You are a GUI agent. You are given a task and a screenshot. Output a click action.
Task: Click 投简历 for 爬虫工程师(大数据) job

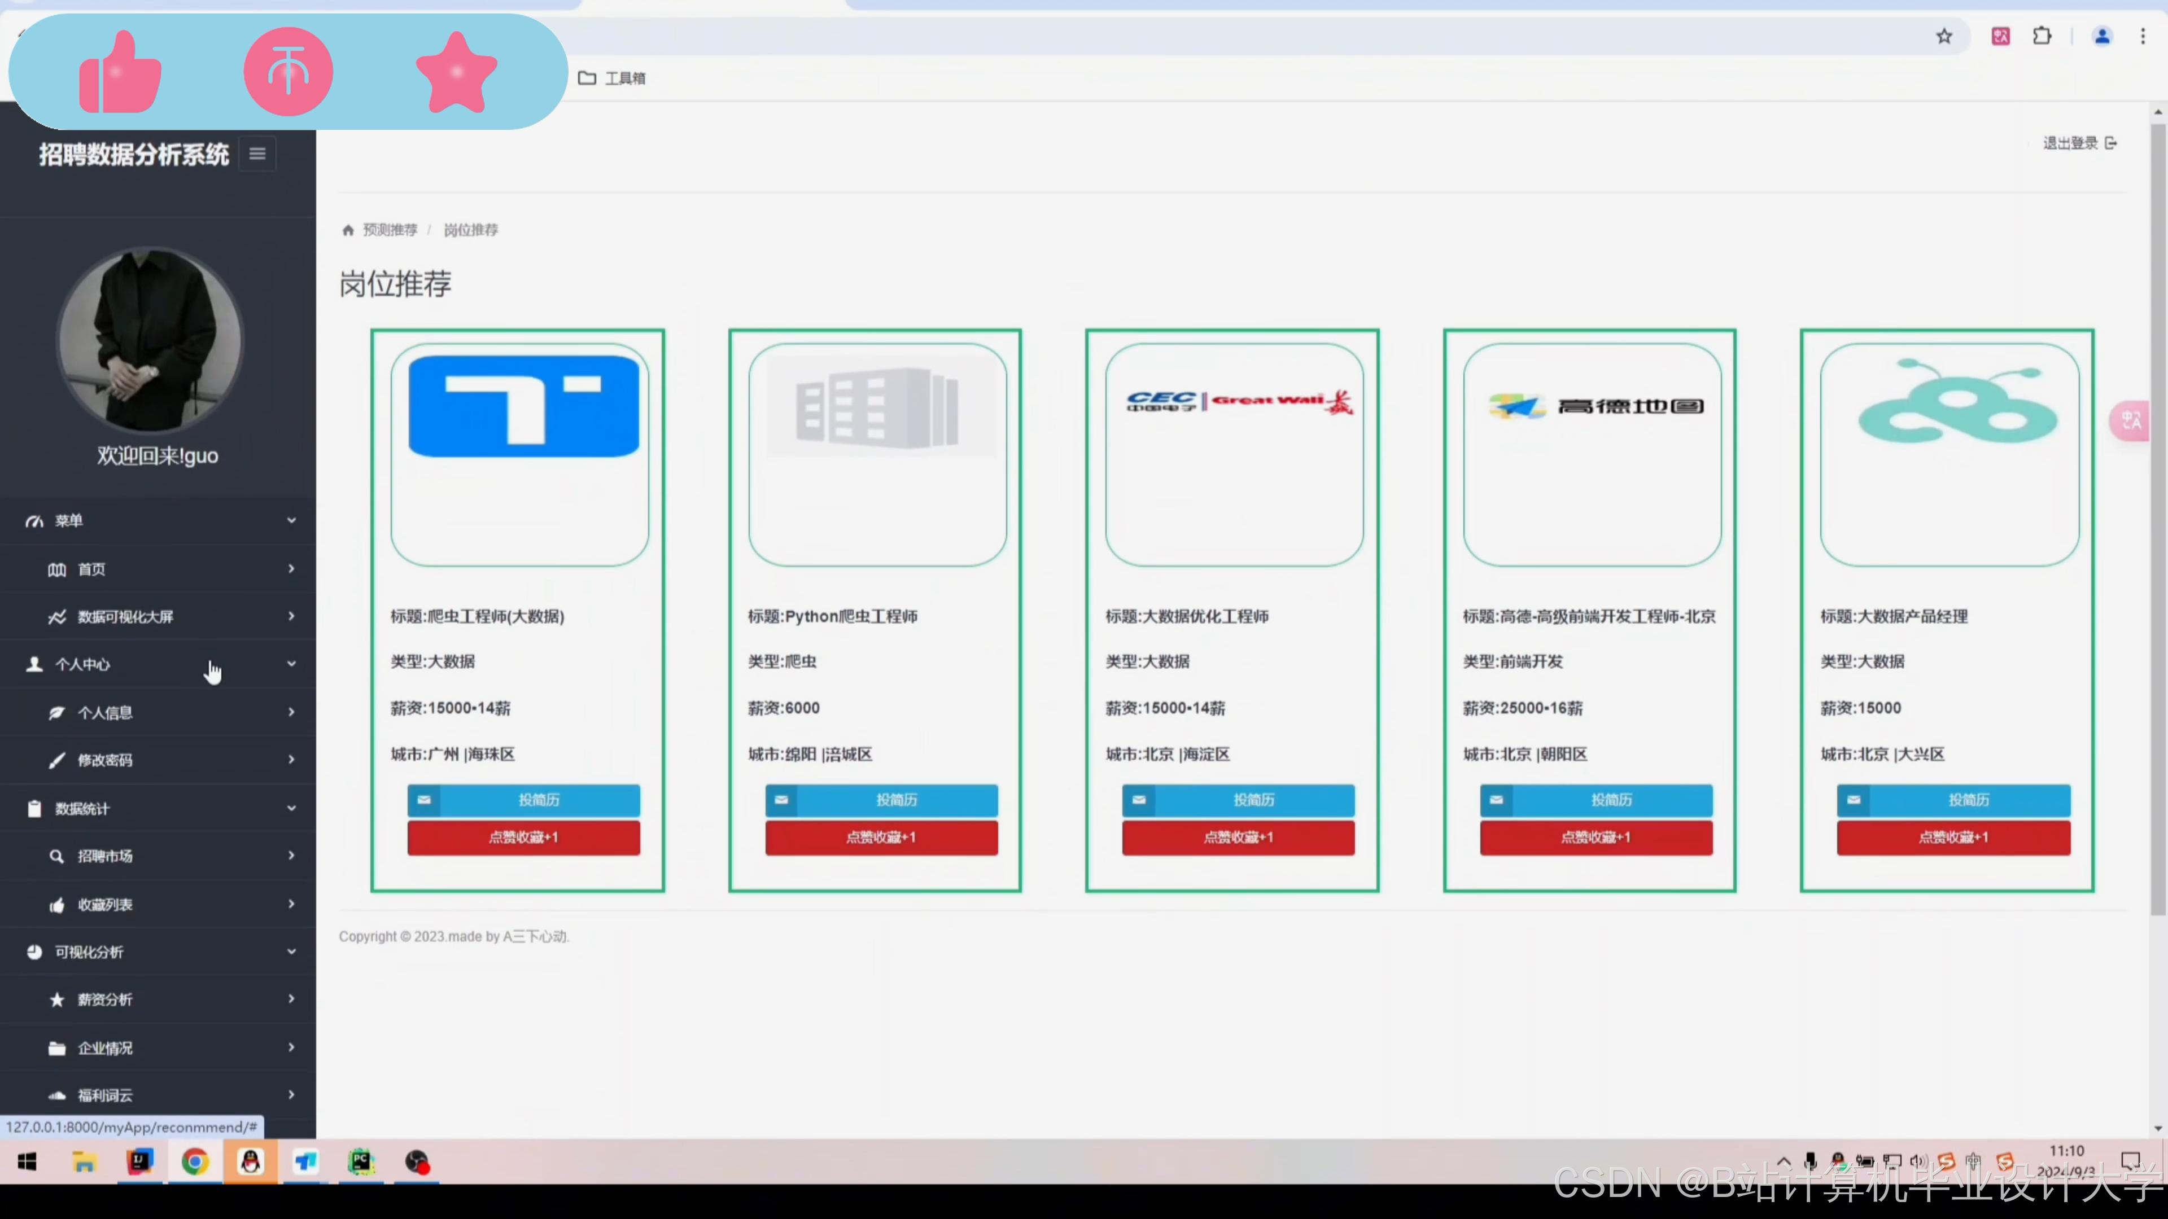point(523,799)
